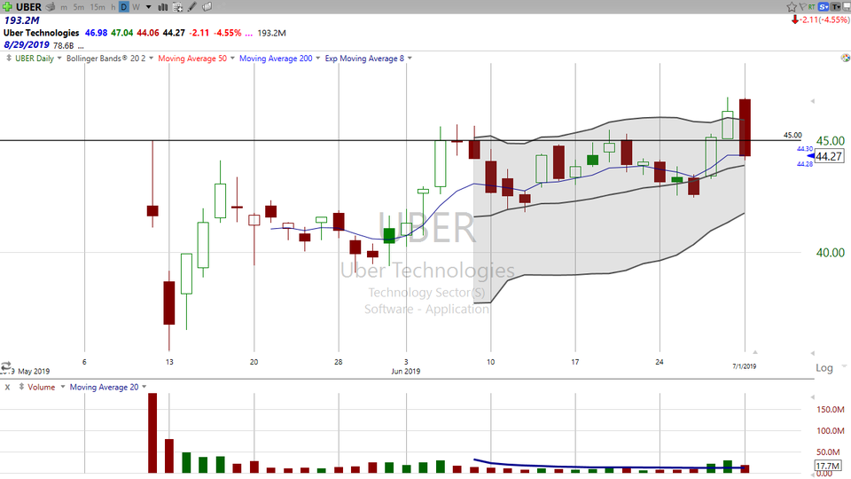This screenshot has width=851, height=479.
Task: Click the 7/1/2019 date label on axis
Action: pyautogui.click(x=744, y=366)
